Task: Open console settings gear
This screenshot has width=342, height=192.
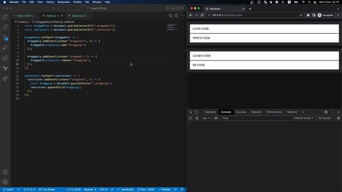Action: [338, 118]
